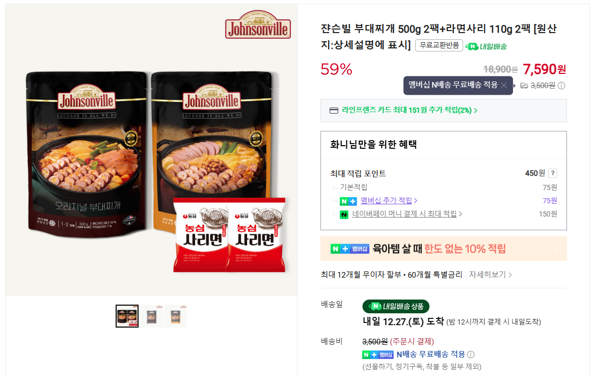Click the card icon in the 라인프렌즈 카드 banner
The width and height of the screenshot is (594, 378).
[333, 110]
